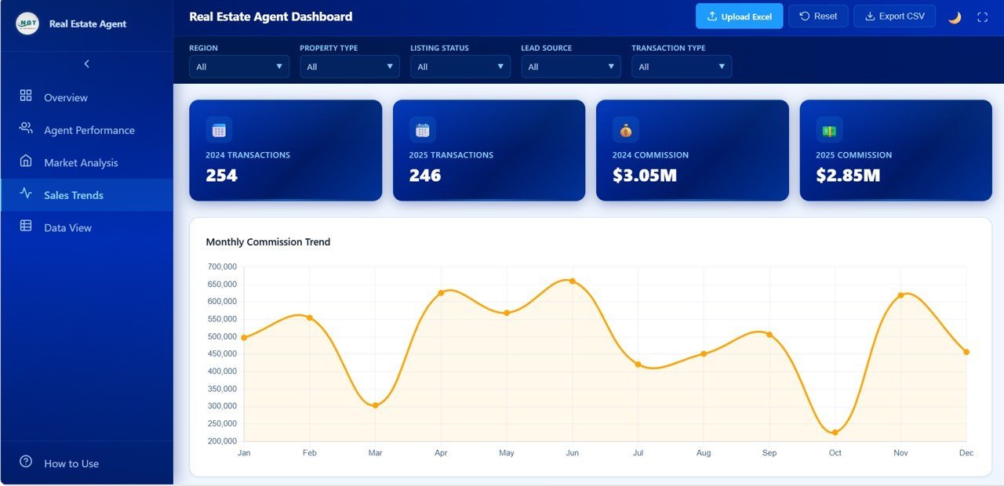Click the cash icon on 2025 Commission card
The width and height of the screenshot is (1004, 486).
[828, 129]
